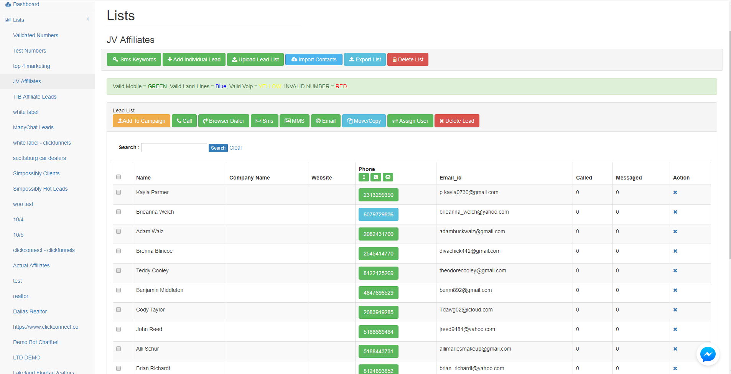Image resolution: width=731 pixels, height=374 pixels.
Task: Click the delete X for Brenna Blincoe
Action: (675, 251)
